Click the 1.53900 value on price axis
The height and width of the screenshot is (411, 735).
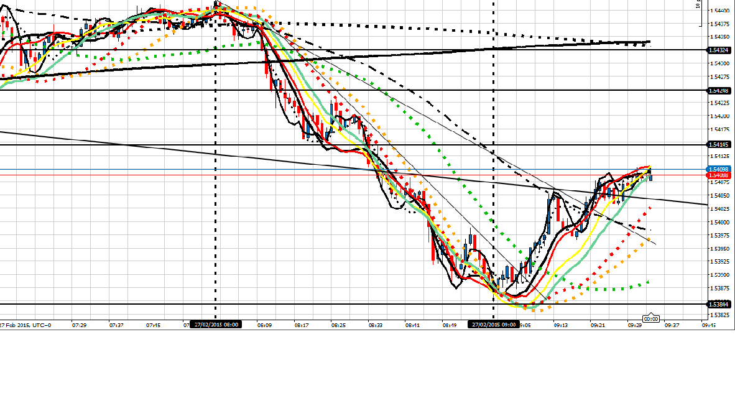(x=720, y=275)
